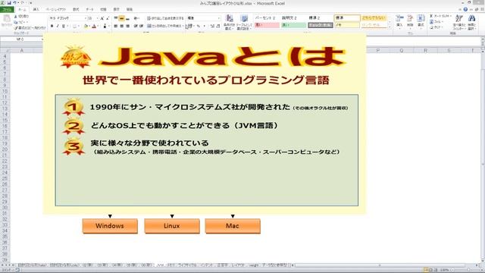The image size is (485, 273).
Task: Toggle Top Align
Action: pyautogui.click(x=116, y=18)
